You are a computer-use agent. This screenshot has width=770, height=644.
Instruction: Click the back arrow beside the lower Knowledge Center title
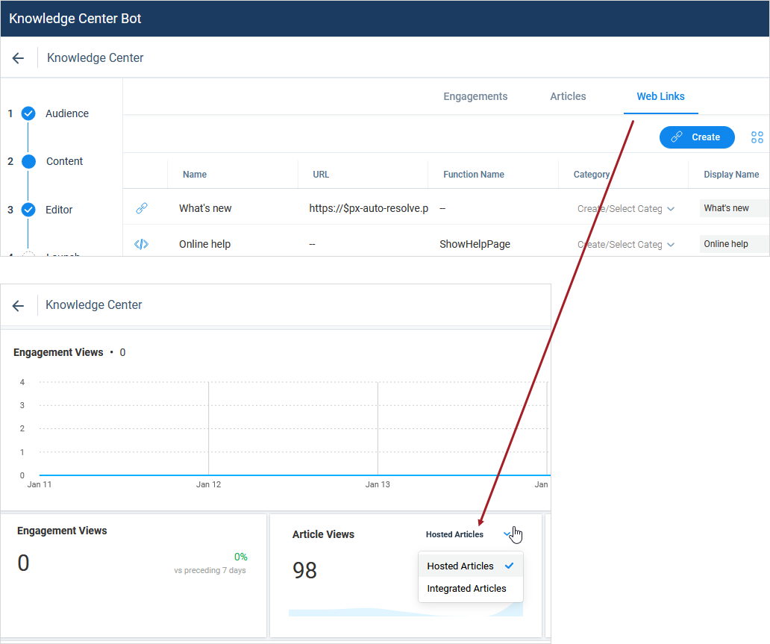coord(18,306)
